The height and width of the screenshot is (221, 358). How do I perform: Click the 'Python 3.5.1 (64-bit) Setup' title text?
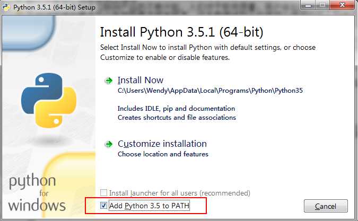coord(54,7)
